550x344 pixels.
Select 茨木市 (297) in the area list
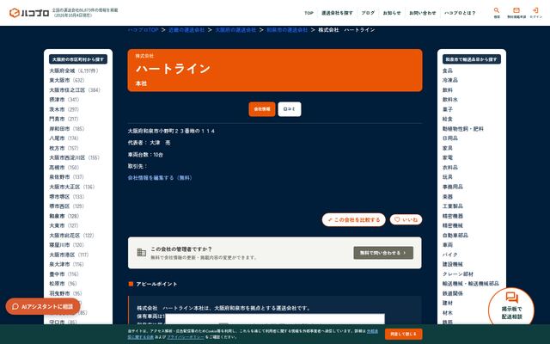coord(64,109)
